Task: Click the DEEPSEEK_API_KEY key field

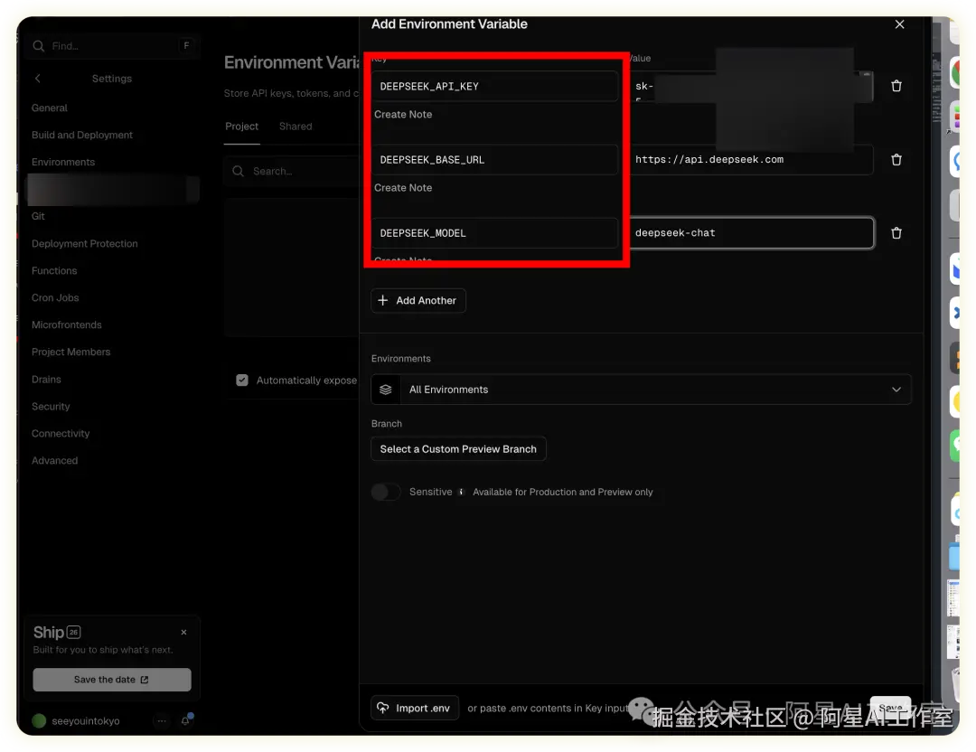Action: click(495, 86)
